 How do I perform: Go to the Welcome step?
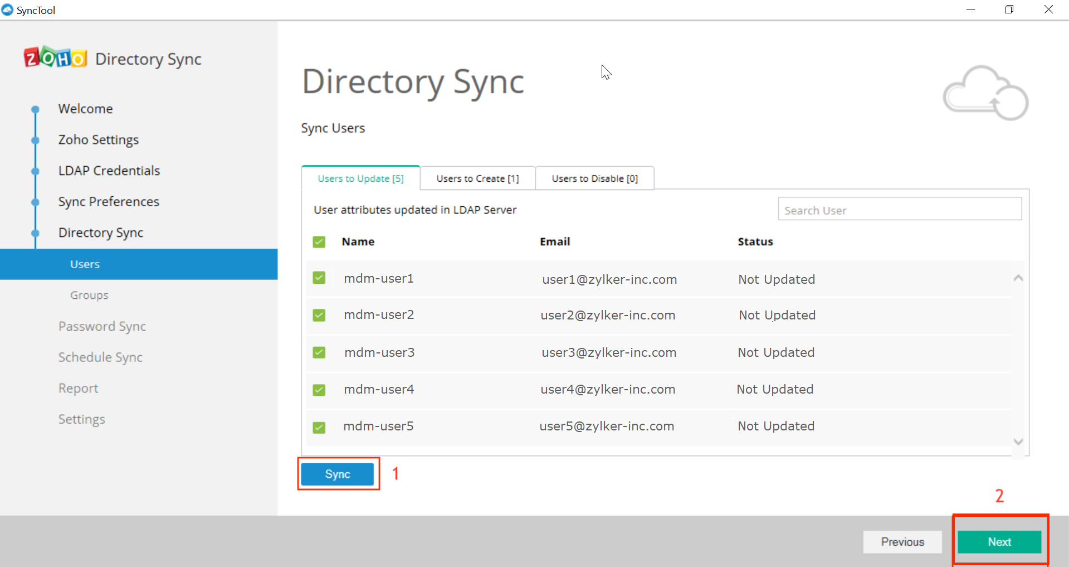point(86,109)
